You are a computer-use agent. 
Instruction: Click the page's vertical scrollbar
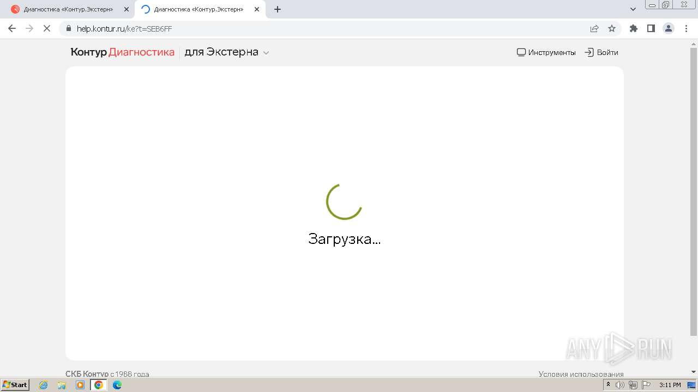point(694,192)
